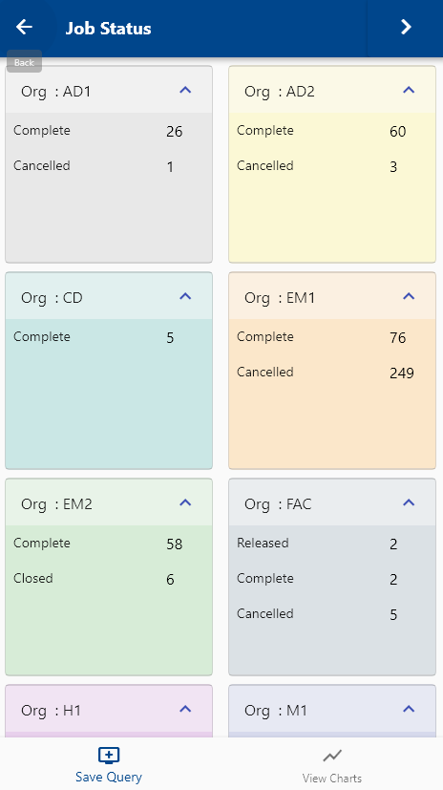
Task: Collapse the Org FAC card
Action: pyautogui.click(x=409, y=502)
